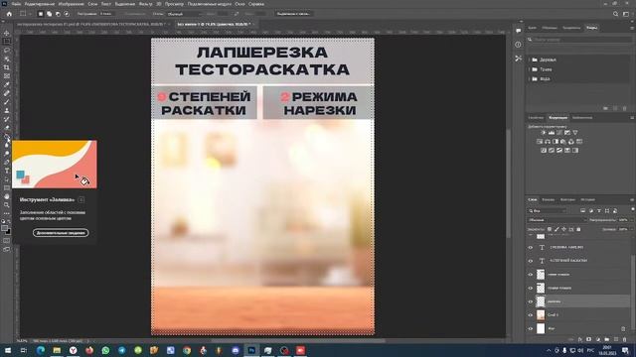This screenshot has height=357, width=636.
Task: Select the Hand tool
Action: [7, 196]
